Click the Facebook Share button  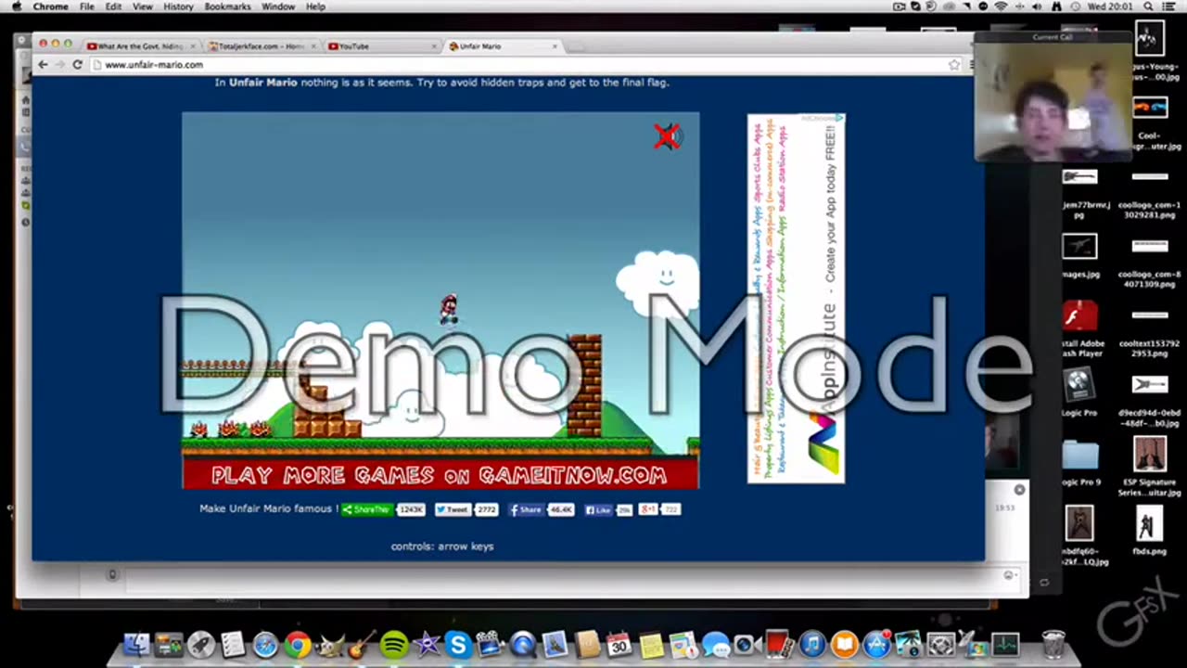click(x=526, y=509)
